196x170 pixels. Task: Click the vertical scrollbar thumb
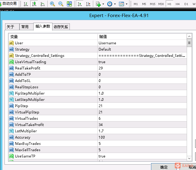click(189, 43)
